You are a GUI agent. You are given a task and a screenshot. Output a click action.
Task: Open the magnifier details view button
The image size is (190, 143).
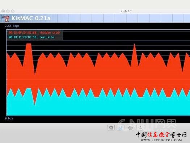pos(140,128)
